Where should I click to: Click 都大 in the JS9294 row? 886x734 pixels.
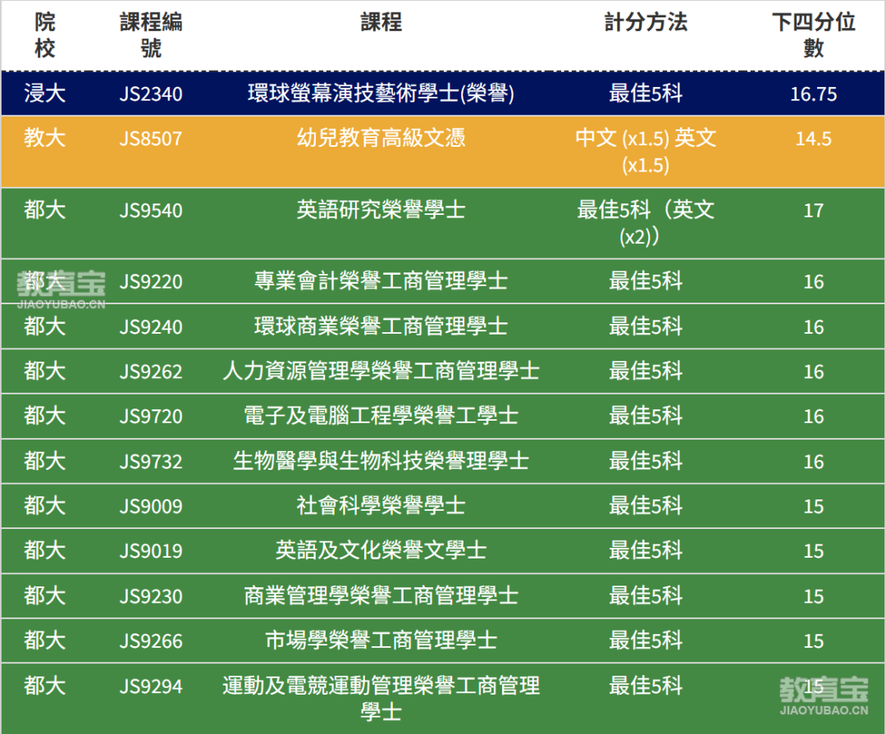click(x=44, y=686)
